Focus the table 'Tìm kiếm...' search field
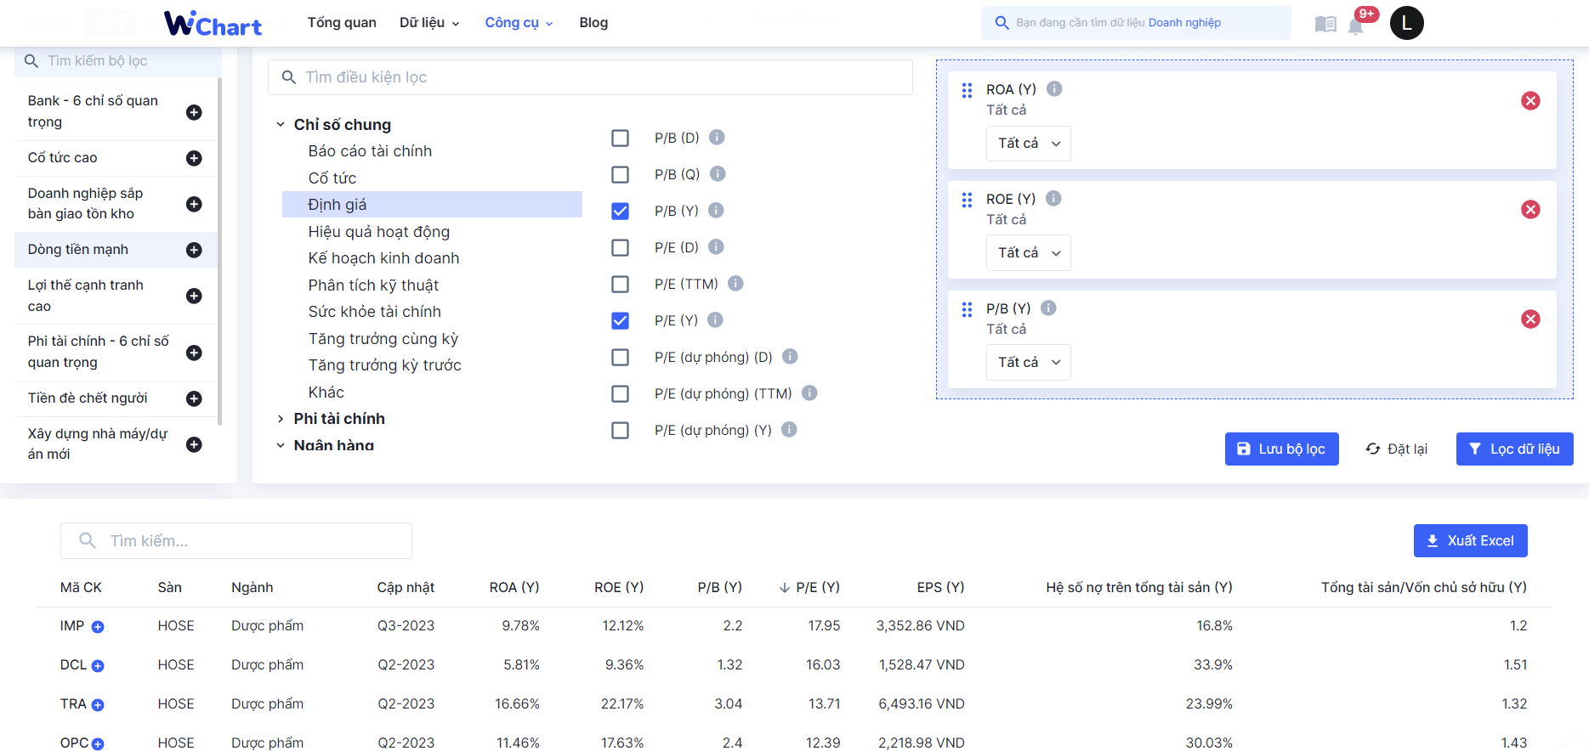 click(236, 540)
